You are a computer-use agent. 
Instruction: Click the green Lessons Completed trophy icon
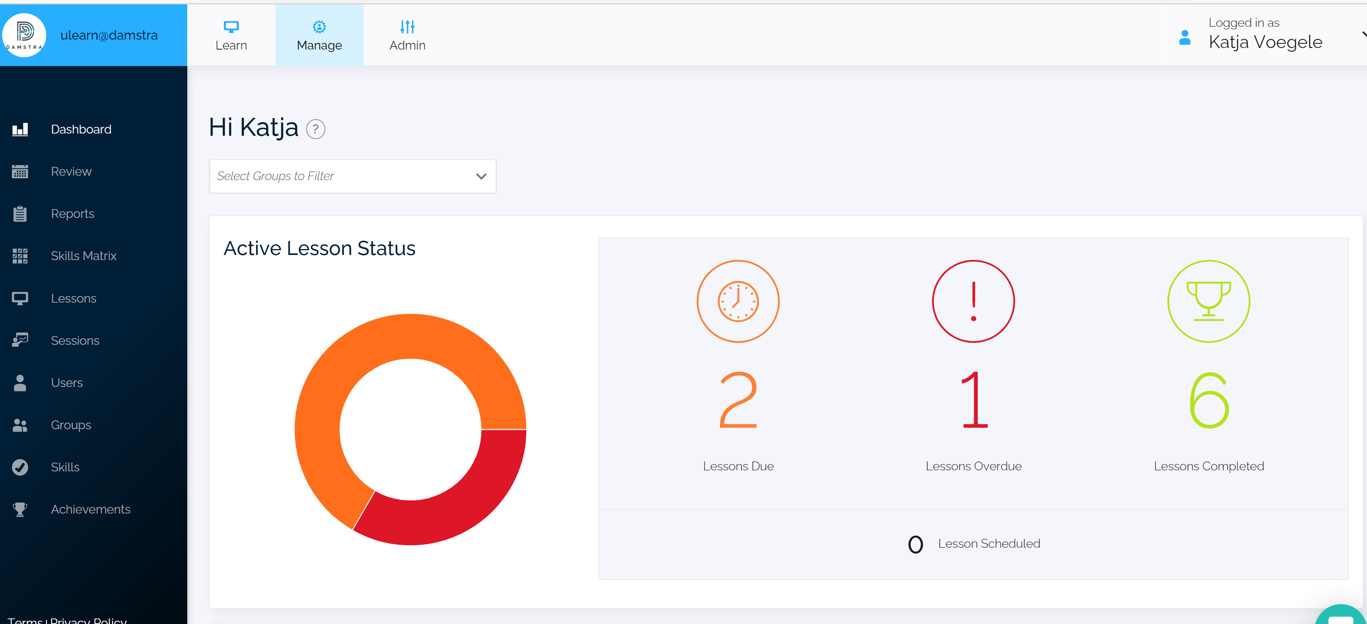click(1208, 301)
